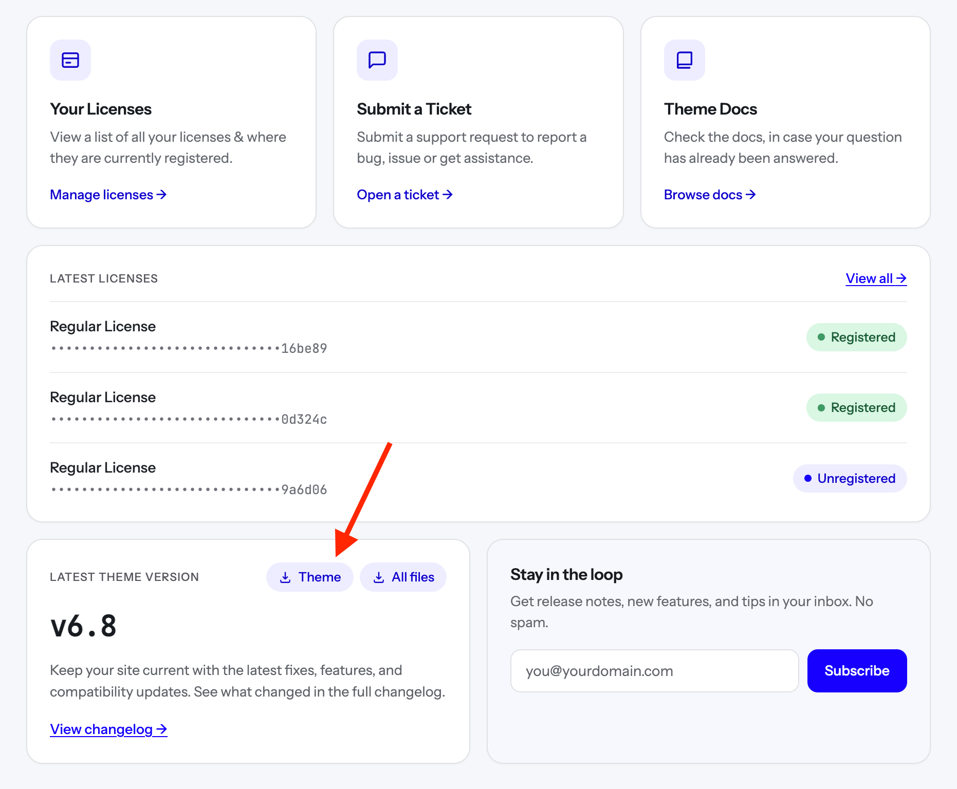The height and width of the screenshot is (789, 957).
Task: Select the Registered badge for license 16be89
Action: point(857,337)
